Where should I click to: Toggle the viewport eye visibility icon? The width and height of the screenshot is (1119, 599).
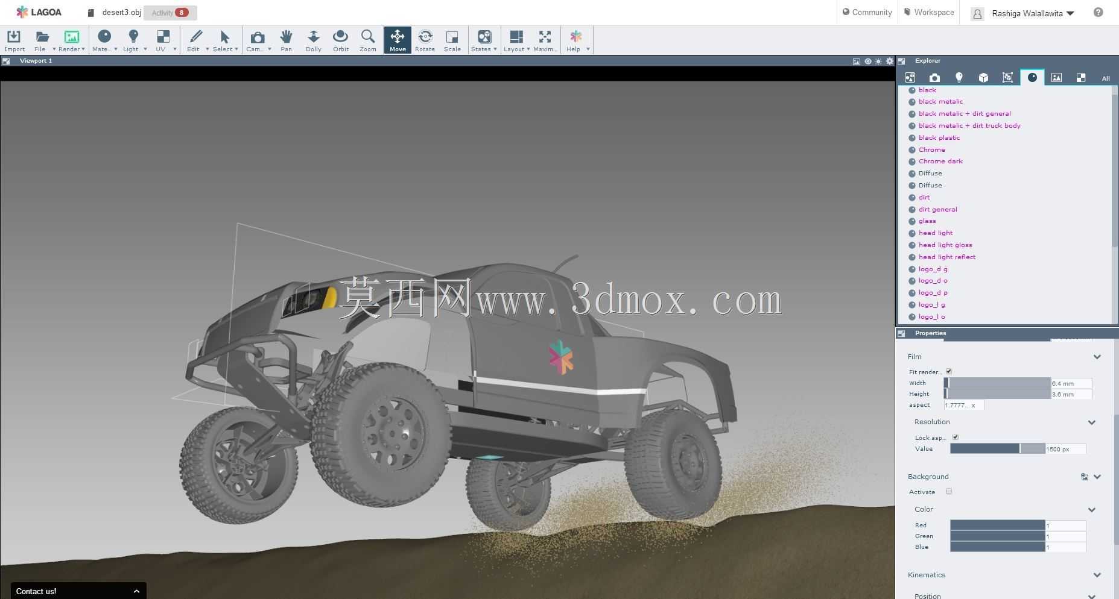point(867,61)
